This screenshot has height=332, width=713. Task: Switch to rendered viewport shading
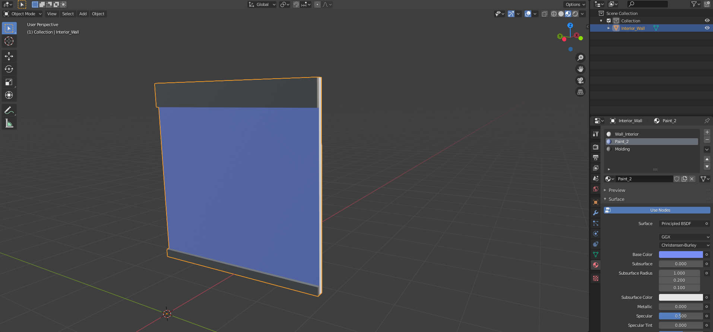[575, 14]
